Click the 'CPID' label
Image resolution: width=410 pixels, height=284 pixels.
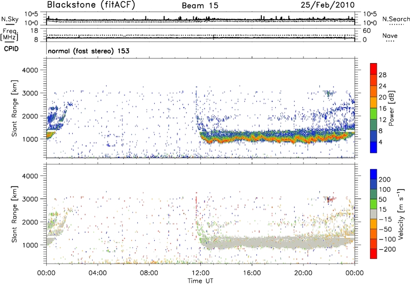(x=11, y=49)
